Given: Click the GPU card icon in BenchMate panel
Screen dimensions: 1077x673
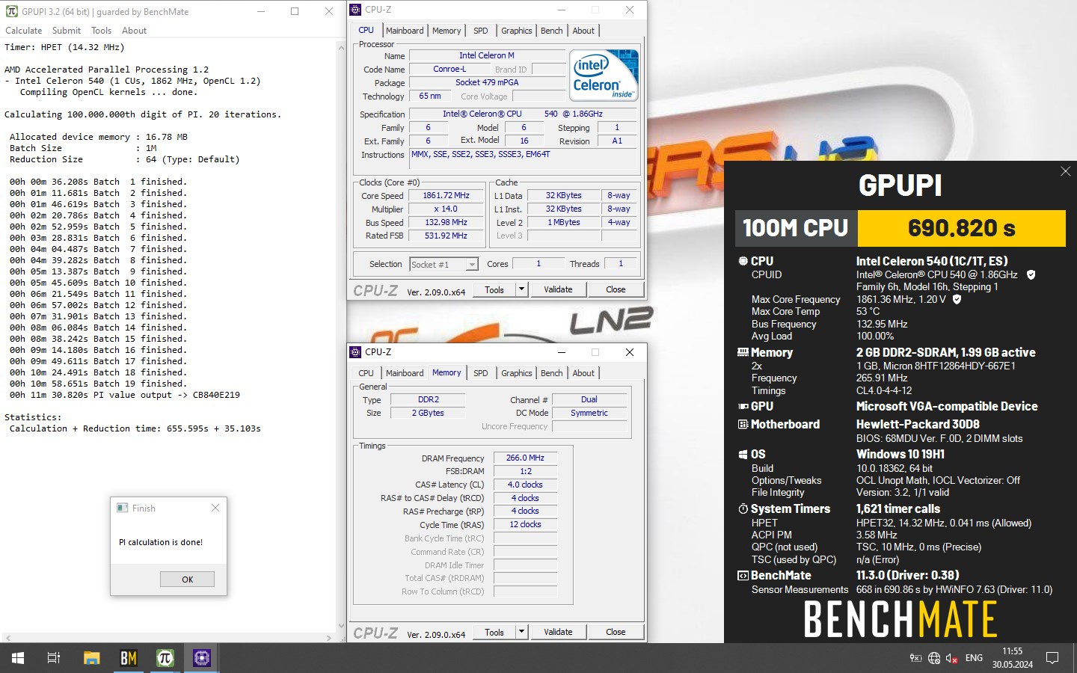Looking at the screenshot, I should [x=743, y=407].
